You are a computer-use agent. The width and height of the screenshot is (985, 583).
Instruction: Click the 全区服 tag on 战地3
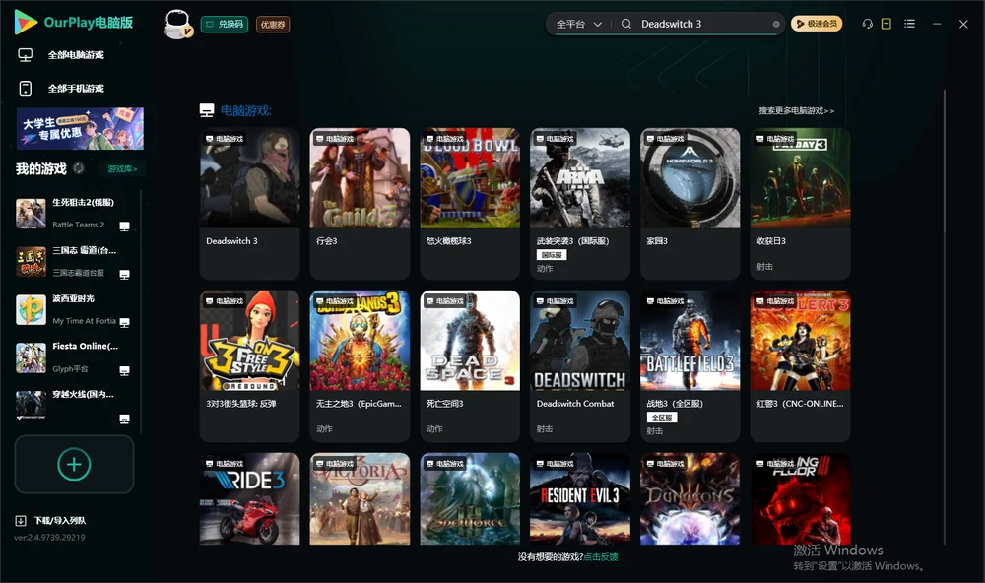(662, 418)
